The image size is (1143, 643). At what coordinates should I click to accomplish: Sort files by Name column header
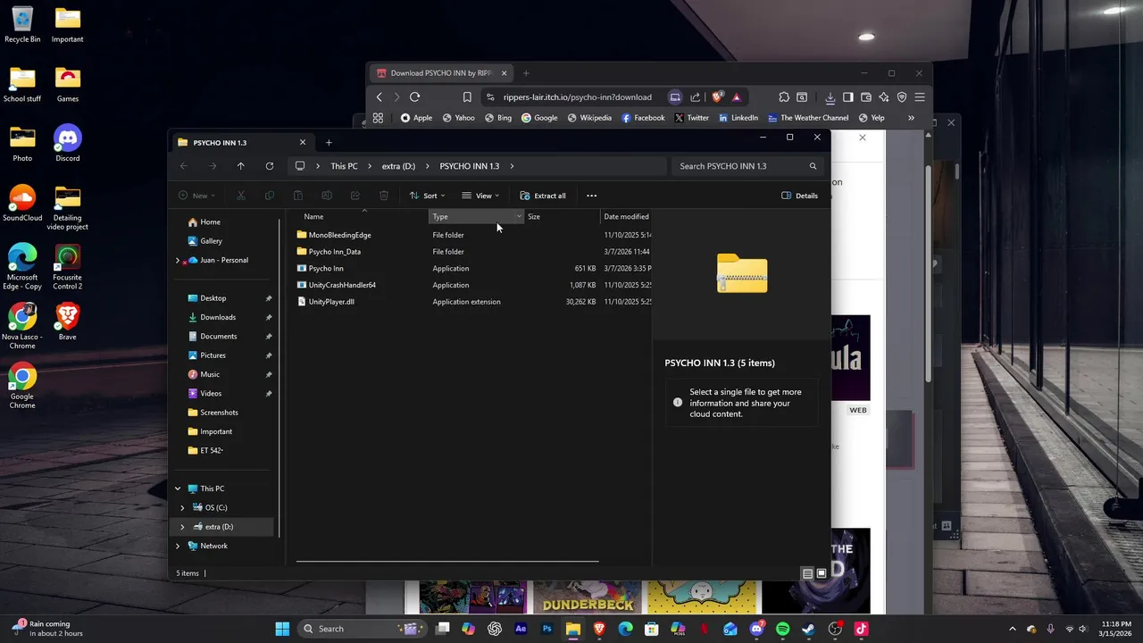pyautogui.click(x=362, y=216)
